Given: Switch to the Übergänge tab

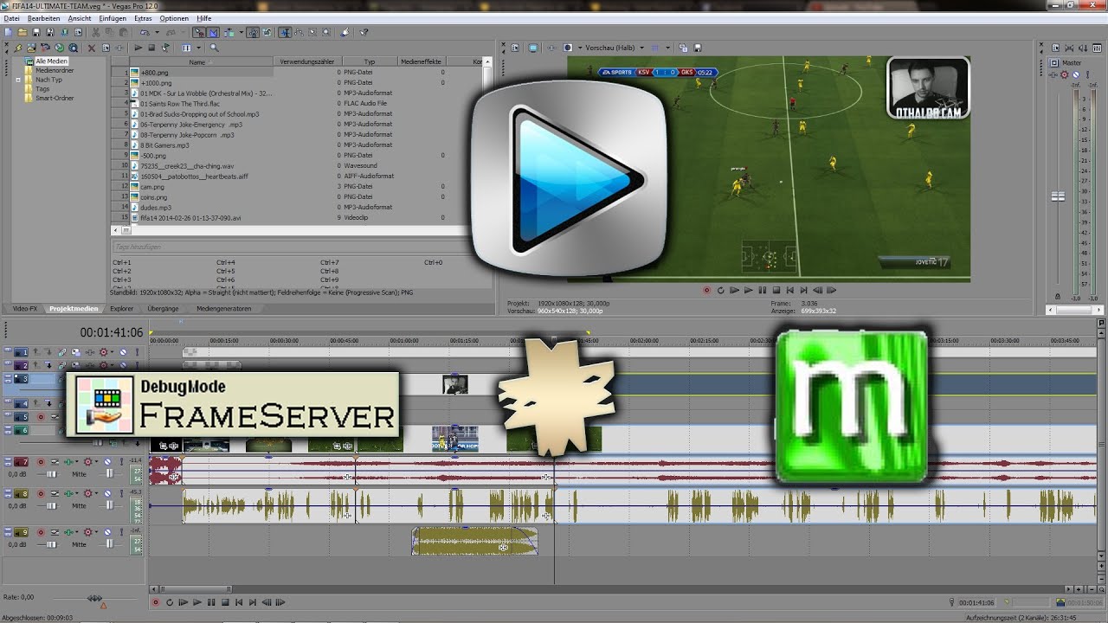Looking at the screenshot, I should 163,308.
